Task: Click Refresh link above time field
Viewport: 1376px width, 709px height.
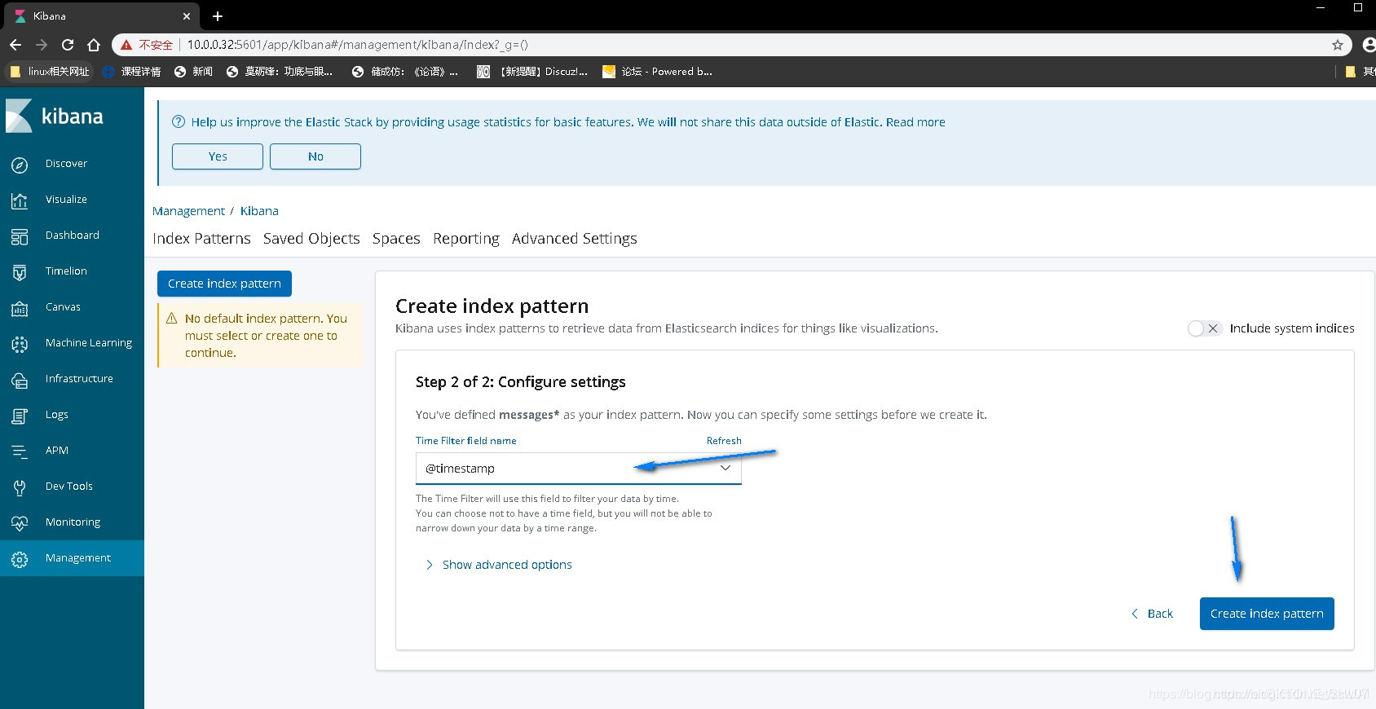Action: [724, 441]
